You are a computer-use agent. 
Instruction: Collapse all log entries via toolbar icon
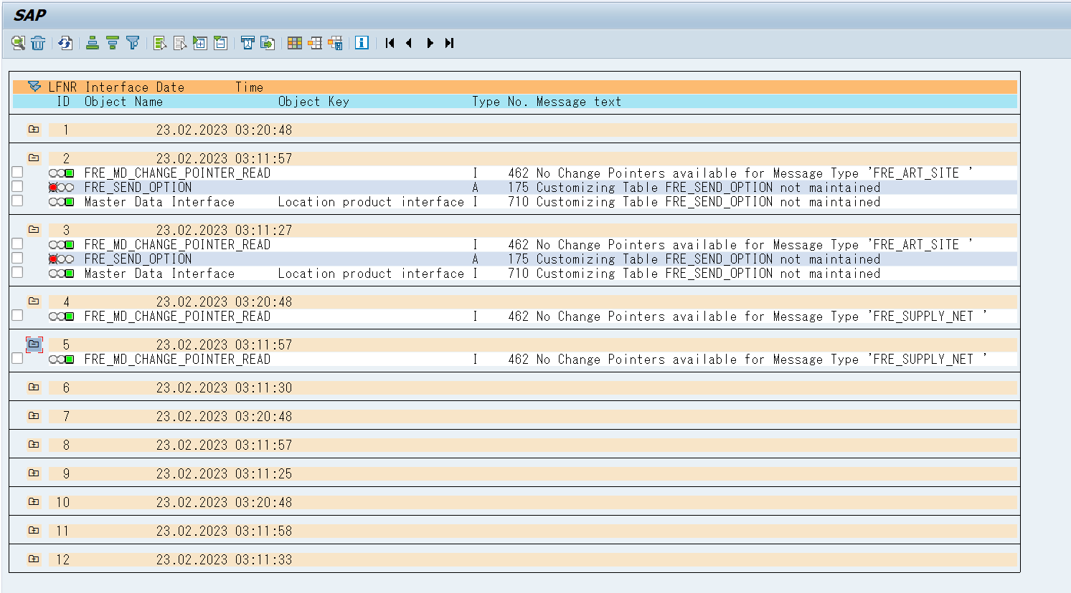(x=220, y=43)
